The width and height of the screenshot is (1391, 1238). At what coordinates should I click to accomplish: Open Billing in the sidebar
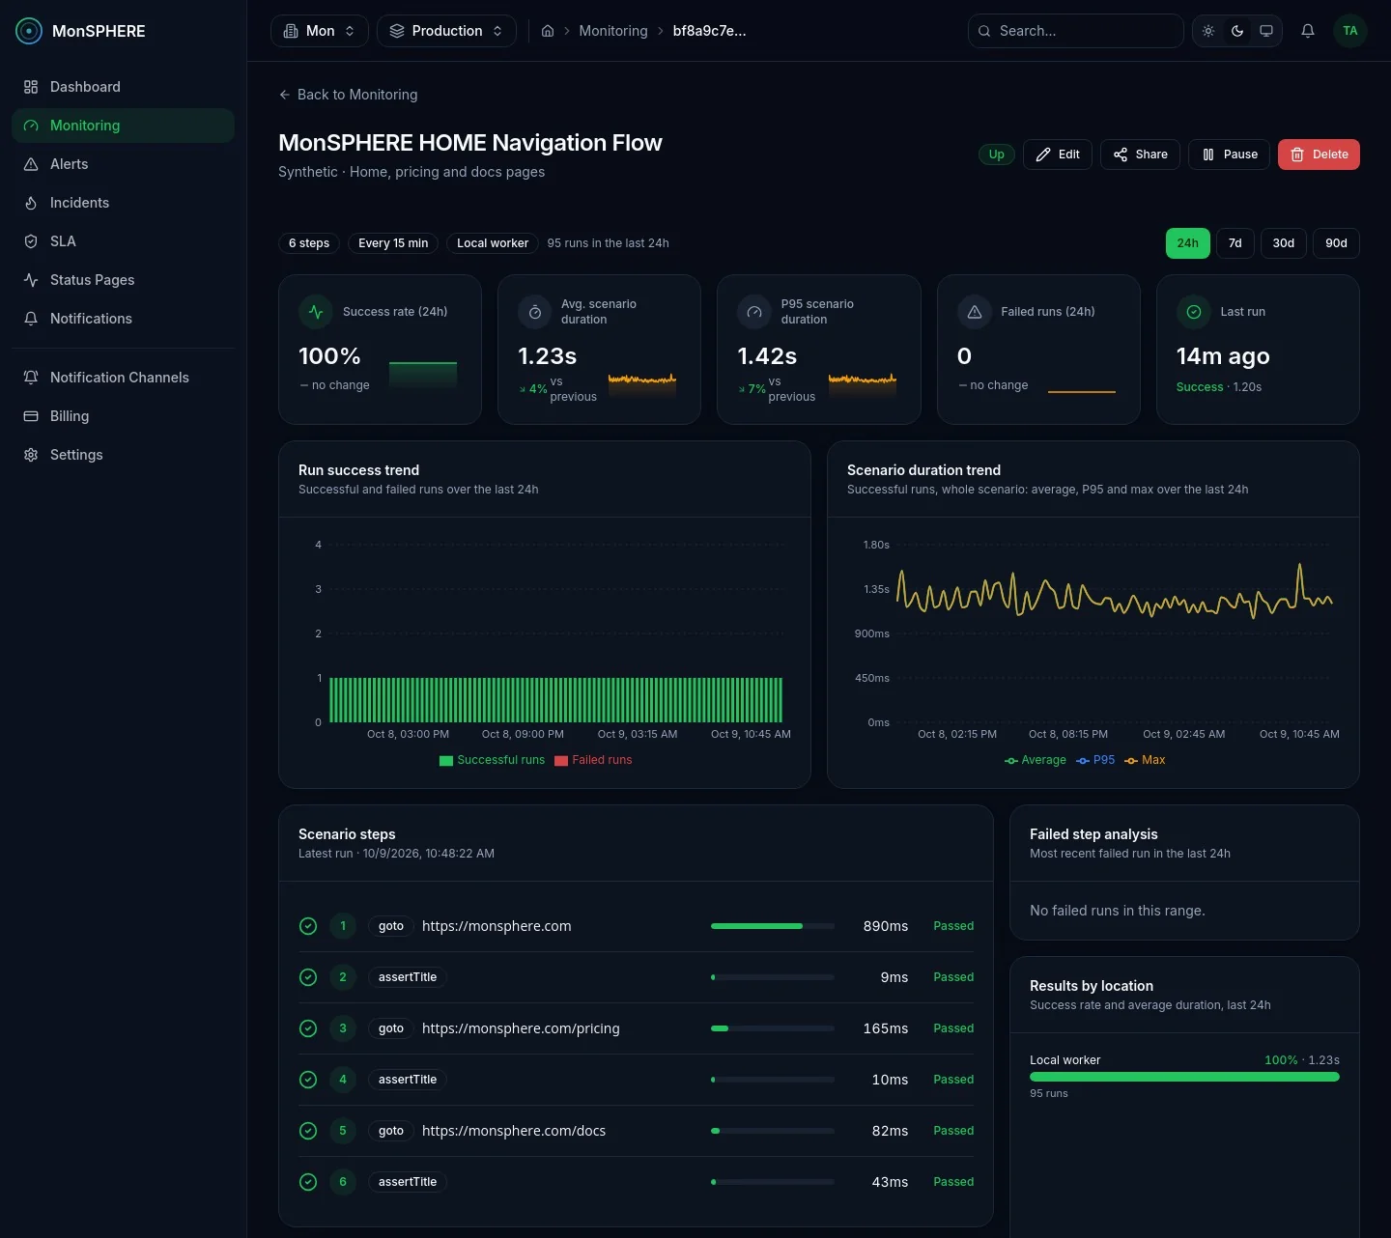tap(123, 416)
